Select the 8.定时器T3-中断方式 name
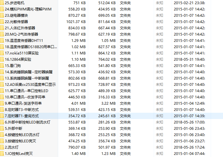Viewport: 223px width, 157px height. point(22,109)
